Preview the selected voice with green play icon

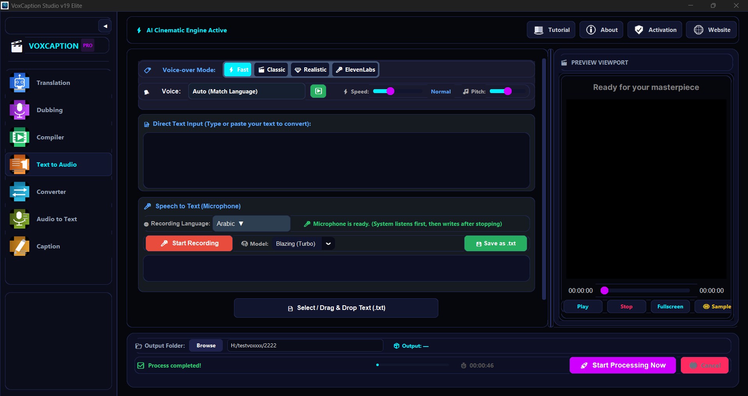click(318, 91)
